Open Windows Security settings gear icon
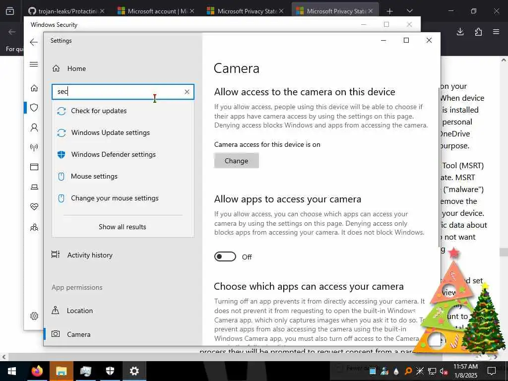This screenshot has width=508, height=381. (x=34, y=316)
